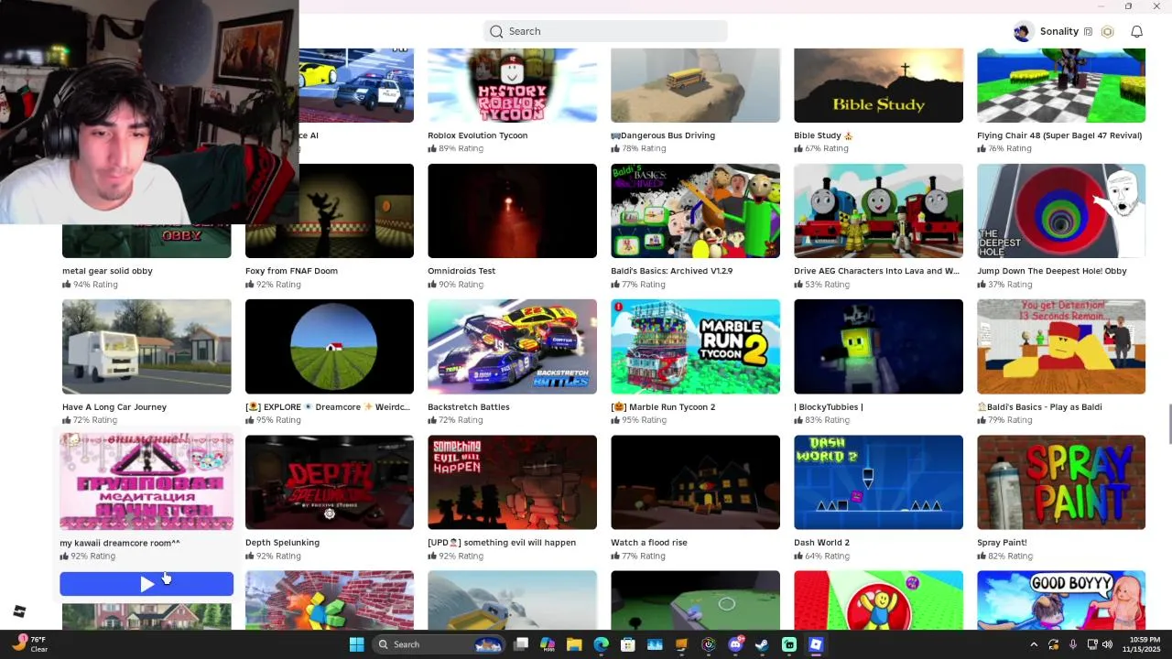
Task: Open the Backstretch Battles thumbnail
Action: pos(512,347)
